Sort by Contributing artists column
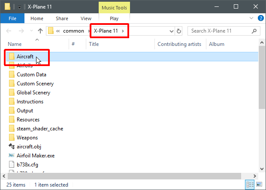 (x=179, y=44)
